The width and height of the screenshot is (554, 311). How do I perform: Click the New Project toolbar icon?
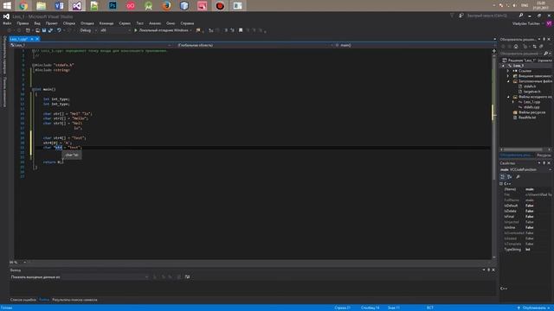[28, 31]
